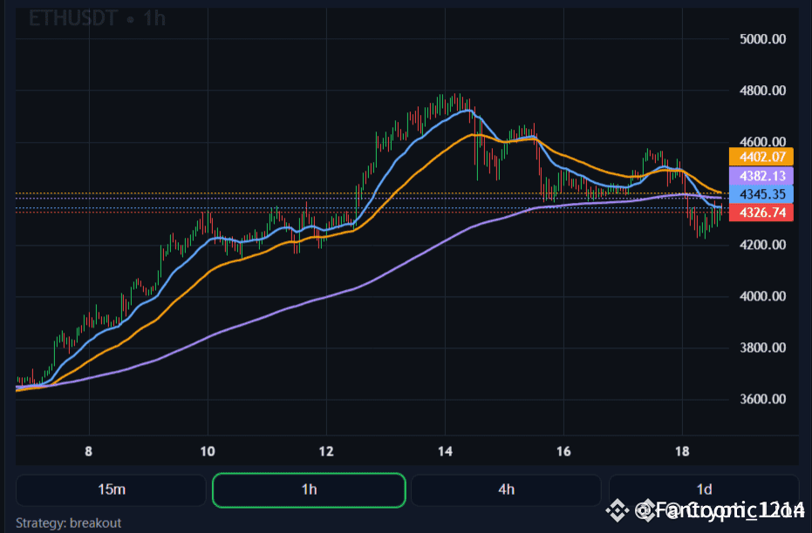Select the 1h timeframe tab

click(x=309, y=489)
